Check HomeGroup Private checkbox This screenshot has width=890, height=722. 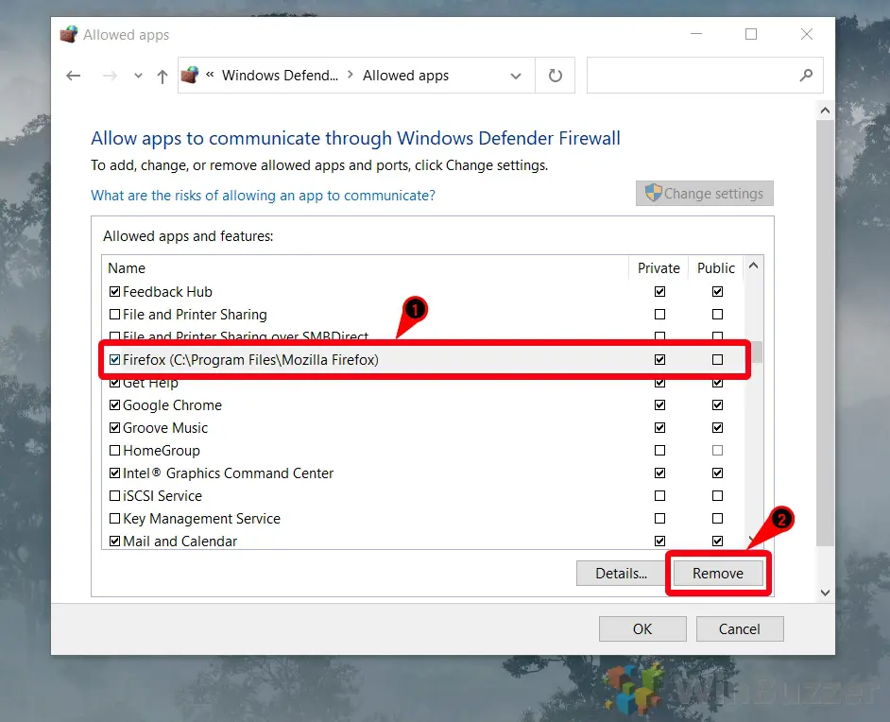(659, 451)
